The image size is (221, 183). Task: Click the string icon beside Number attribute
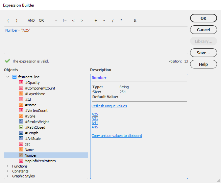tap(21, 155)
